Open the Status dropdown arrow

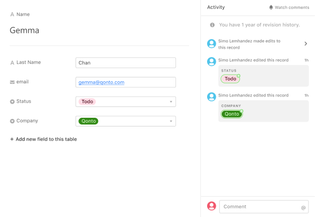tap(171, 101)
